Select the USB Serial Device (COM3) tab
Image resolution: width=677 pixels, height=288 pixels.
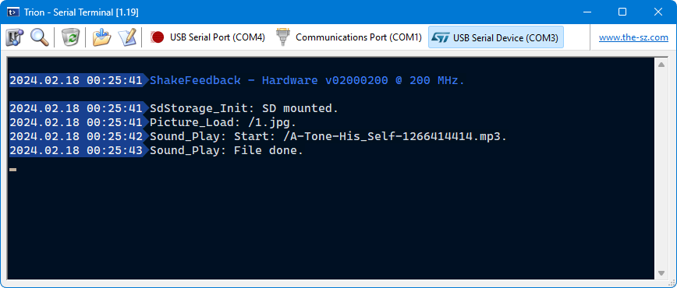(x=496, y=37)
